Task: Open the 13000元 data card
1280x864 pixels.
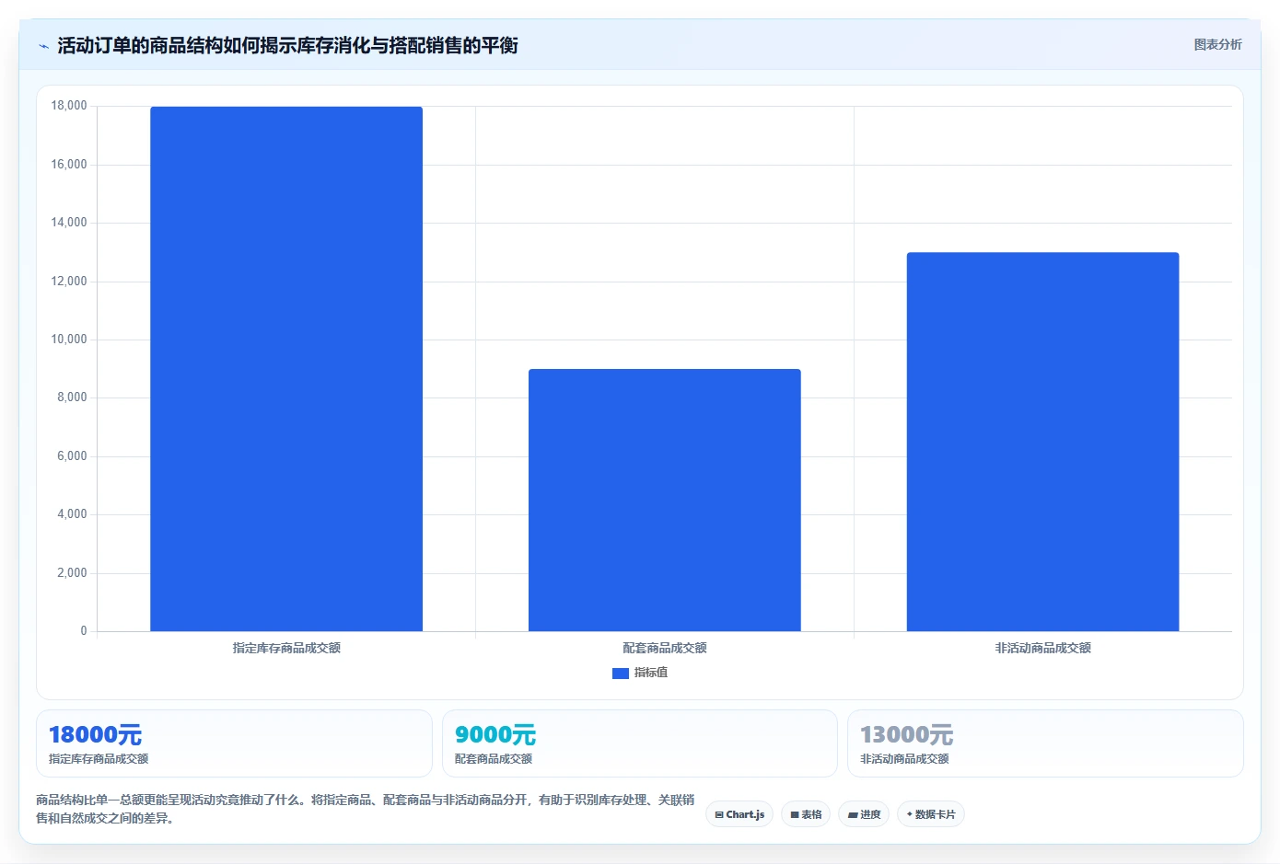Action: (x=1045, y=743)
